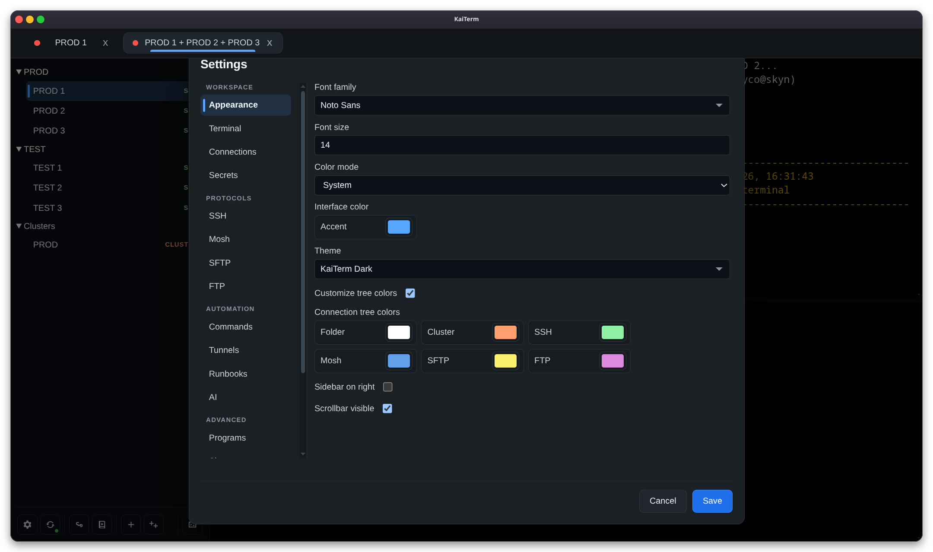This screenshot has height=552, width=933.
Task: Open Runbooks automation settings
Action: pyautogui.click(x=246, y=374)
